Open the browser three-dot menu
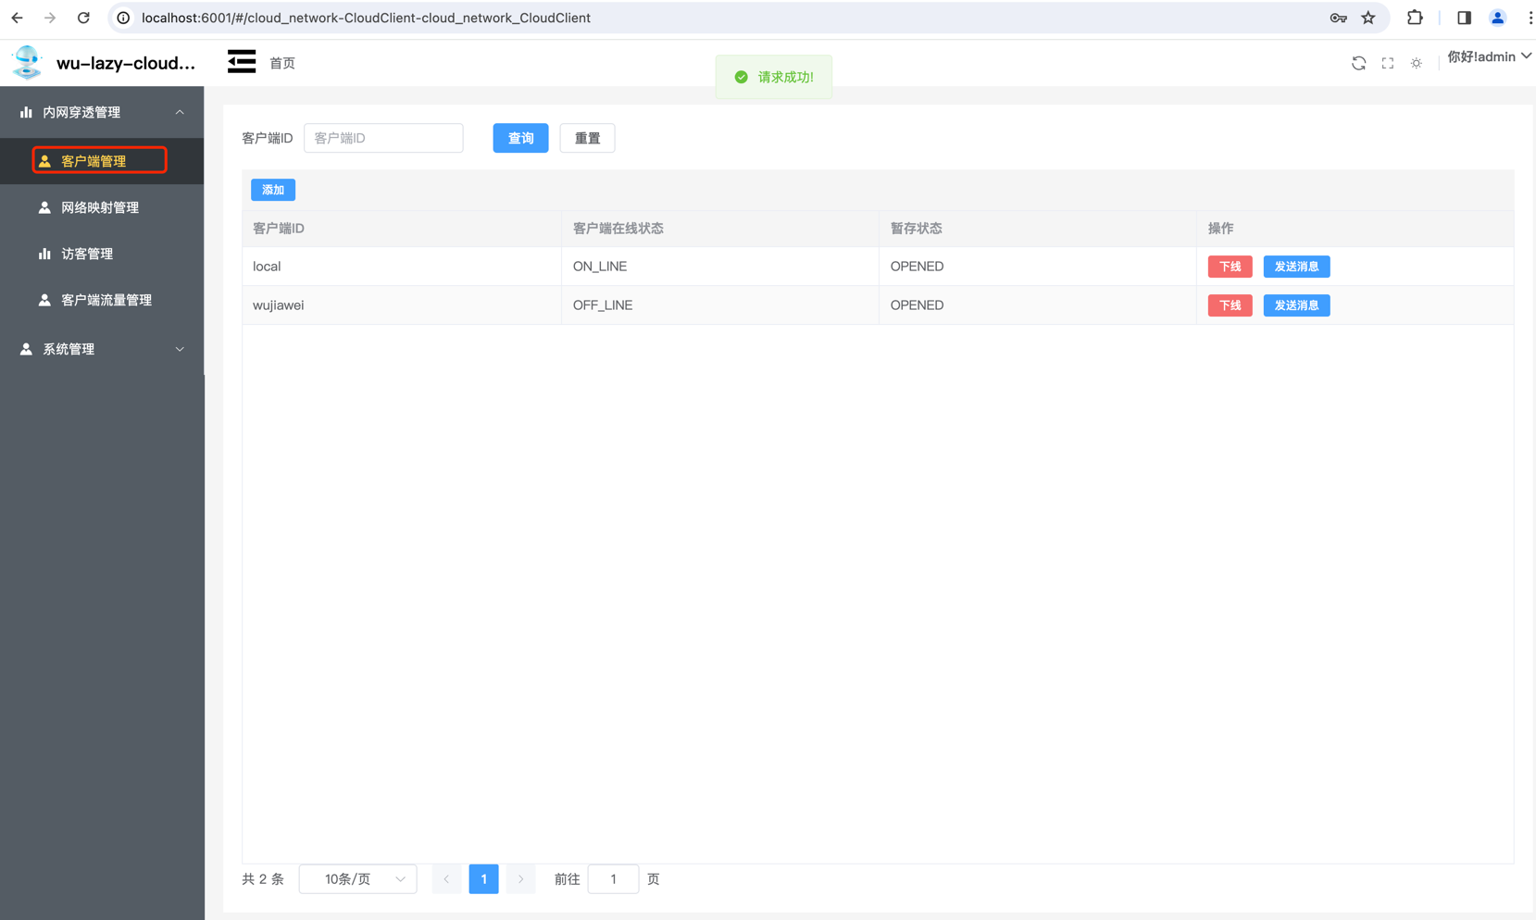Screen dimensions: 1536x920 [1529, 18]
